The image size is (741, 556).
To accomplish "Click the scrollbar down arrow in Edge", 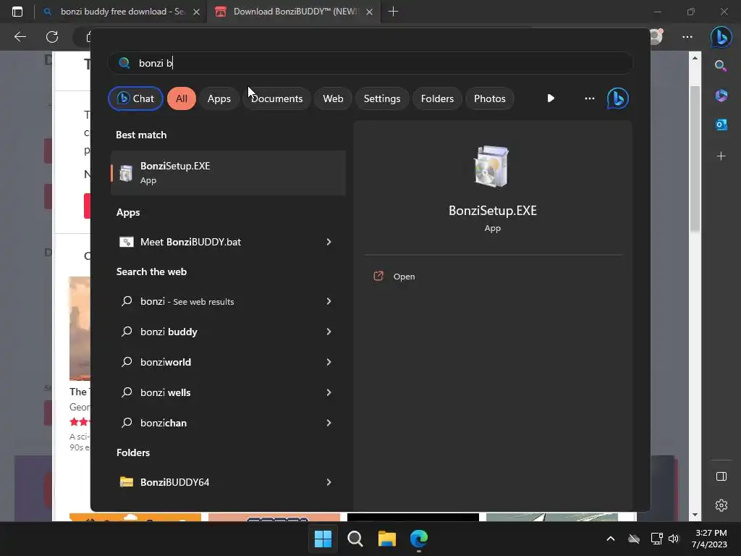I will point(695,515).
